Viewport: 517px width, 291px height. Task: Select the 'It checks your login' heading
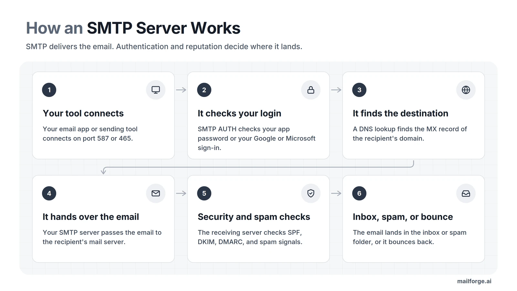coord(239,113)
